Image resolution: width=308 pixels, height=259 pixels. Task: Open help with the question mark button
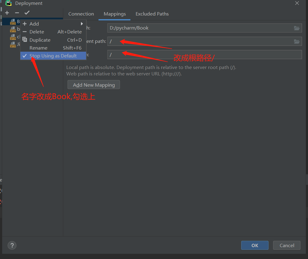pos(12,245)
